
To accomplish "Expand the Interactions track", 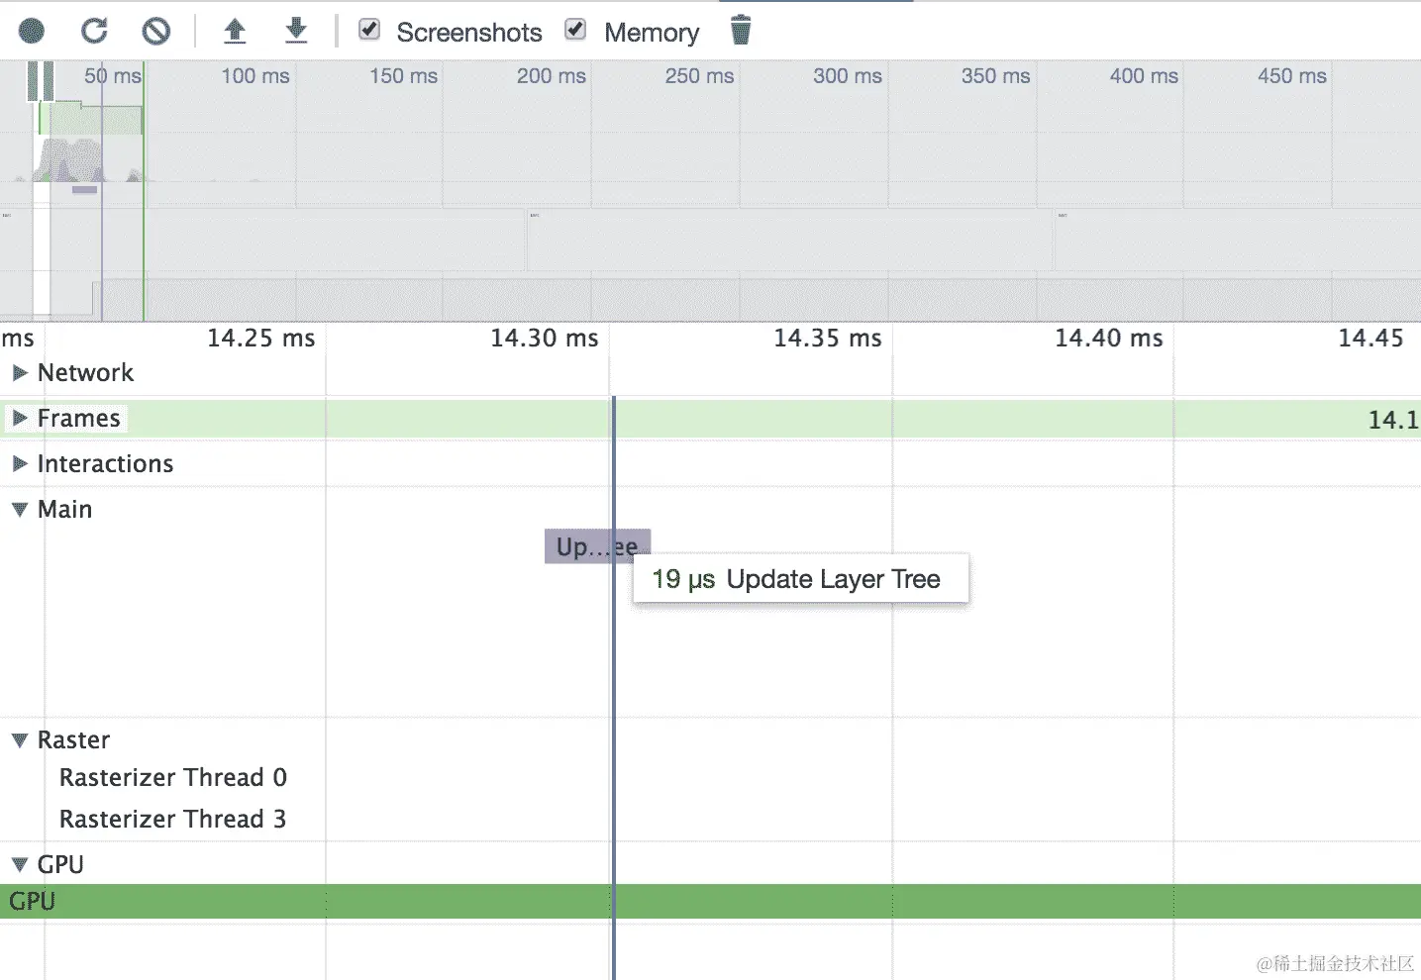I will [x=19, y=464].
